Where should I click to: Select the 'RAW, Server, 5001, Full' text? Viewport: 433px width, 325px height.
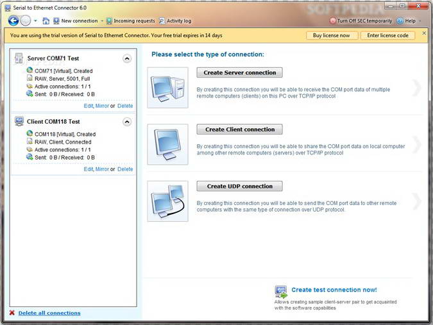tap(62, 79)
